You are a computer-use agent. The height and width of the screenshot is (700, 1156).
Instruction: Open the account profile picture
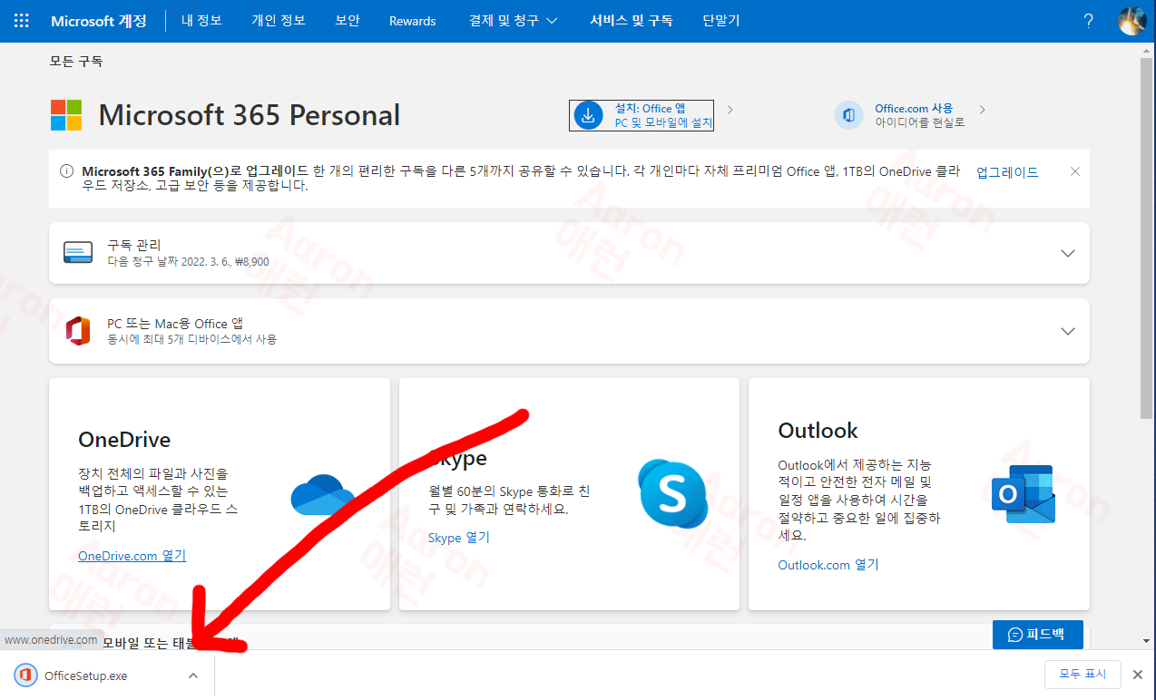point(1132,21)
